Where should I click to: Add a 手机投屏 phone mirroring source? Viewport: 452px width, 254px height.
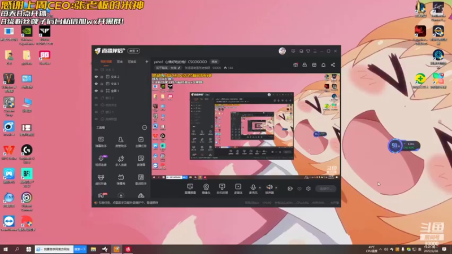(222, 189)
